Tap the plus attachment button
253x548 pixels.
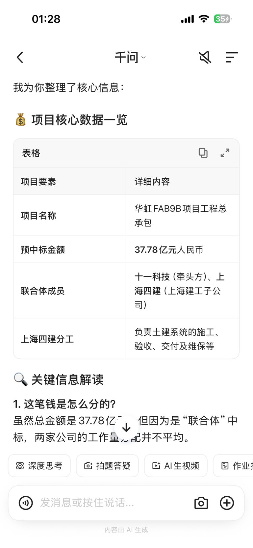click(x=227, y=503)
